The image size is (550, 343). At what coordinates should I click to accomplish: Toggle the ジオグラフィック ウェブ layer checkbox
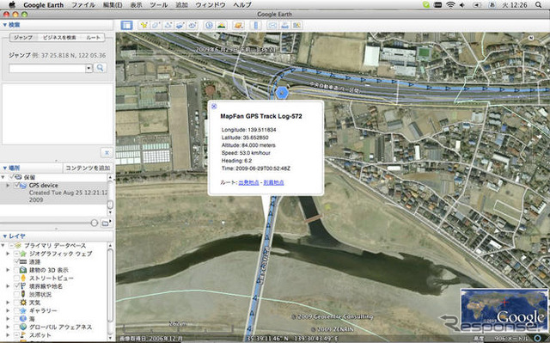(16, 254)
